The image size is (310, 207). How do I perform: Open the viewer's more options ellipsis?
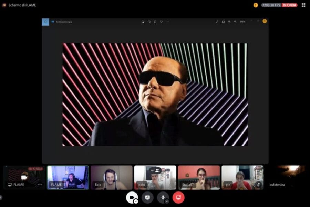point(167,22)
